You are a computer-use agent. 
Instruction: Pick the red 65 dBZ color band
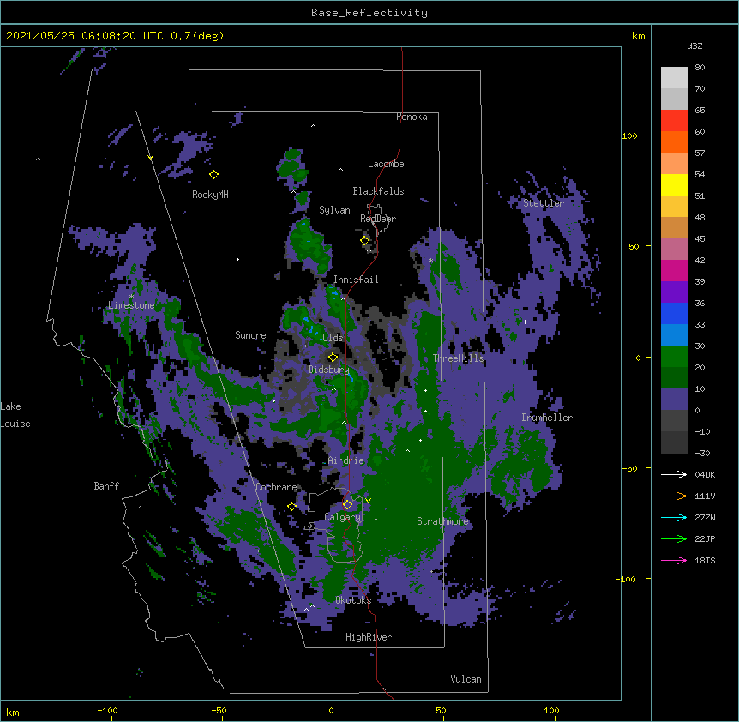674,120
